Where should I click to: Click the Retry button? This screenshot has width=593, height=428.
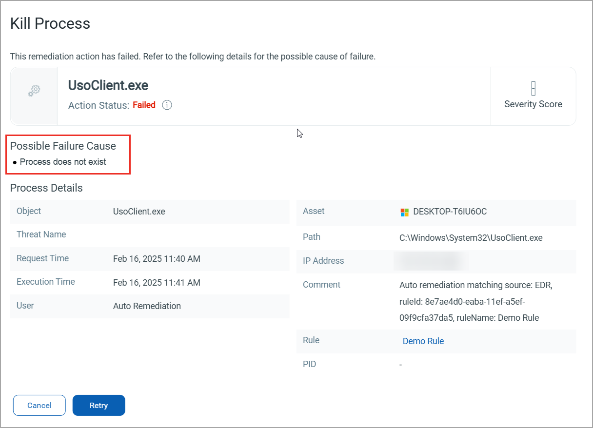99,405
